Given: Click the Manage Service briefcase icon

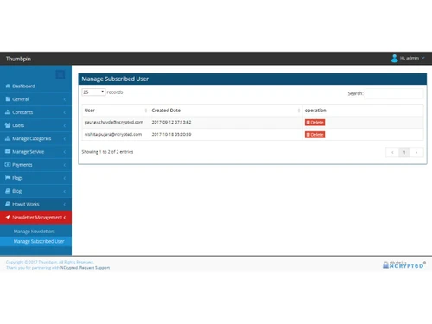Looking at the screenshot, I should (8, 151).
